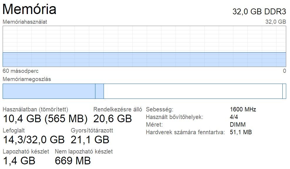Click the Memória heading

click(29, 9)
